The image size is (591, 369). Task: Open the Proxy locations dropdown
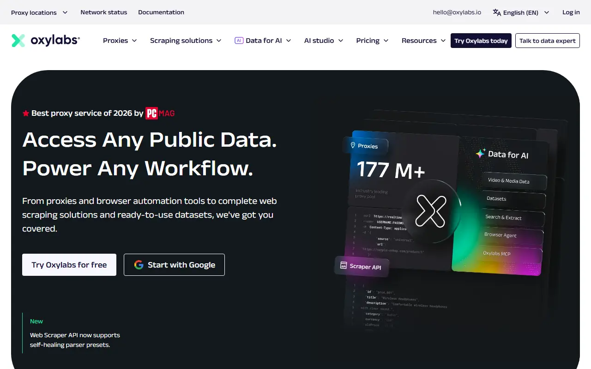(39, 12)
